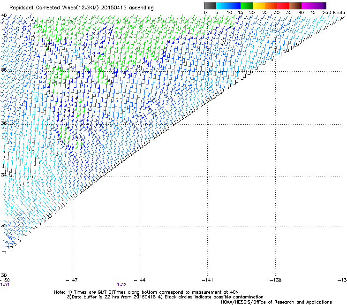Click the '>50 knots' legend label
The width and height of the screenshot is (347, 305).
(333, 13)
